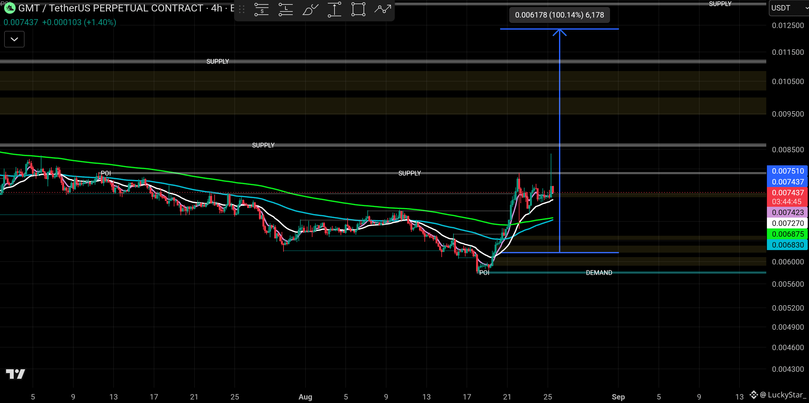Click the Sep label on the time axis

(618, 397)
